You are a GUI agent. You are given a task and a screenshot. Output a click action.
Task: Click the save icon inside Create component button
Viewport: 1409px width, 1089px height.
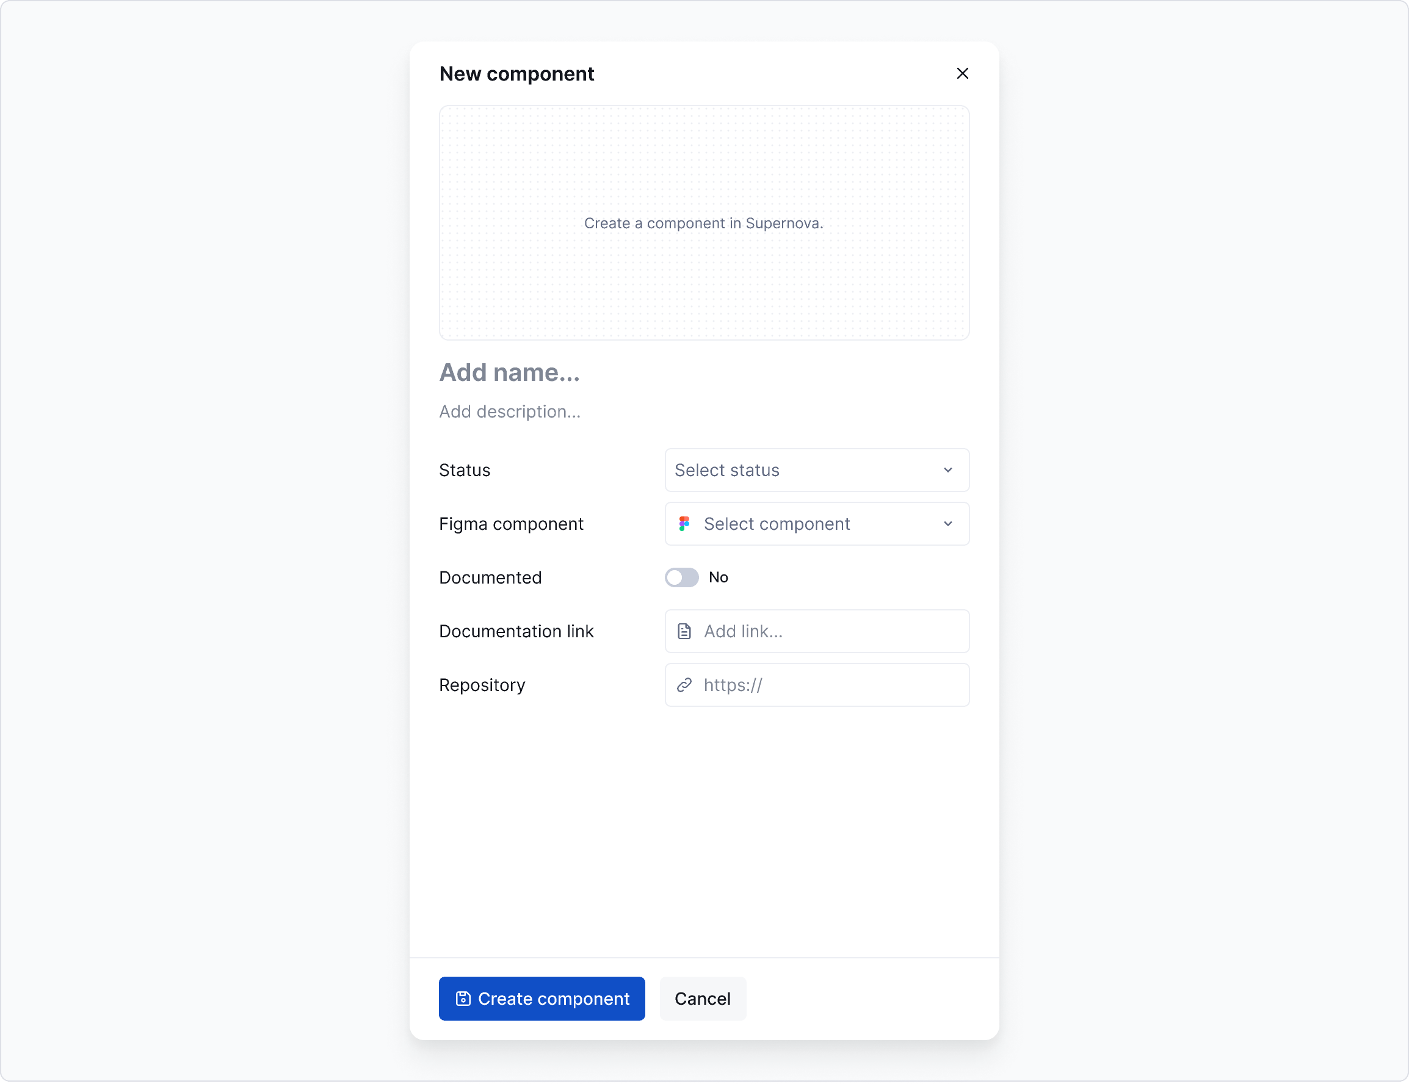pyautogui.click(x=463, y=998)
